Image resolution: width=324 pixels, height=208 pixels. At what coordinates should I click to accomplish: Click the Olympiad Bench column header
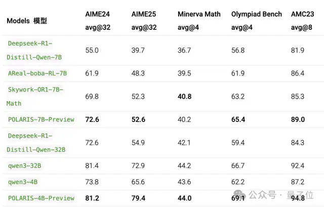pyautogui.click(x=256, y=14)
